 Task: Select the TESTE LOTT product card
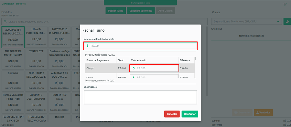[x=36, y=59]
